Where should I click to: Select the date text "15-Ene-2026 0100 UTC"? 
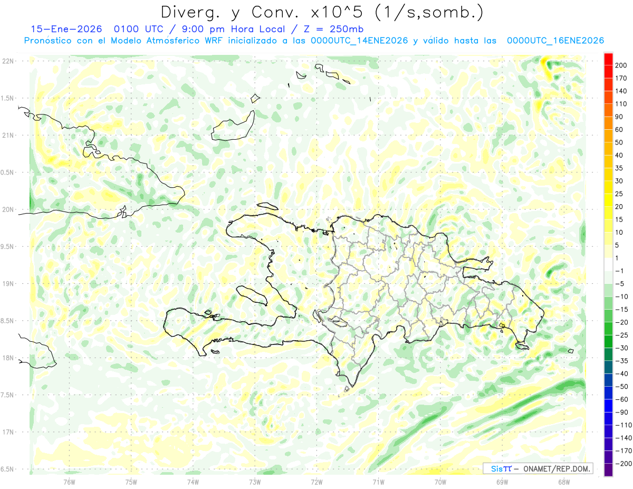(98, 28)
